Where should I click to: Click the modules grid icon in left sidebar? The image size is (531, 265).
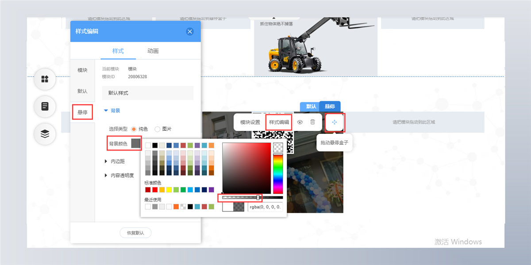tap(45, 79)
